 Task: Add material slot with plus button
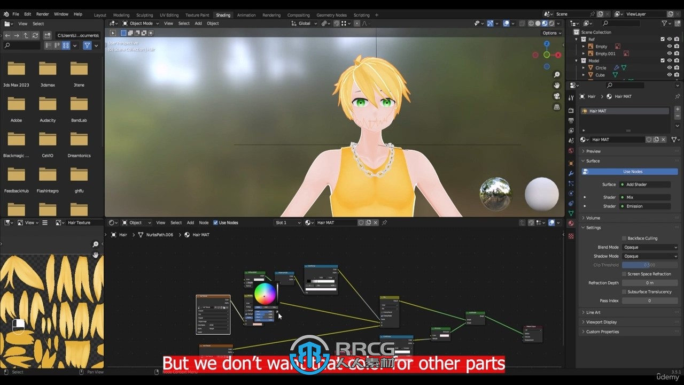[x=678, y=109]
